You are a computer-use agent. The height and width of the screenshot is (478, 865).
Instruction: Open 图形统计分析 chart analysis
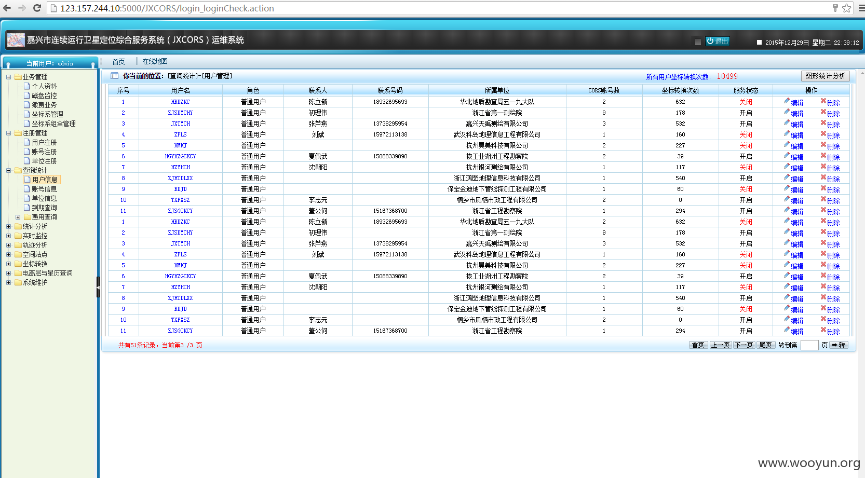826,76
